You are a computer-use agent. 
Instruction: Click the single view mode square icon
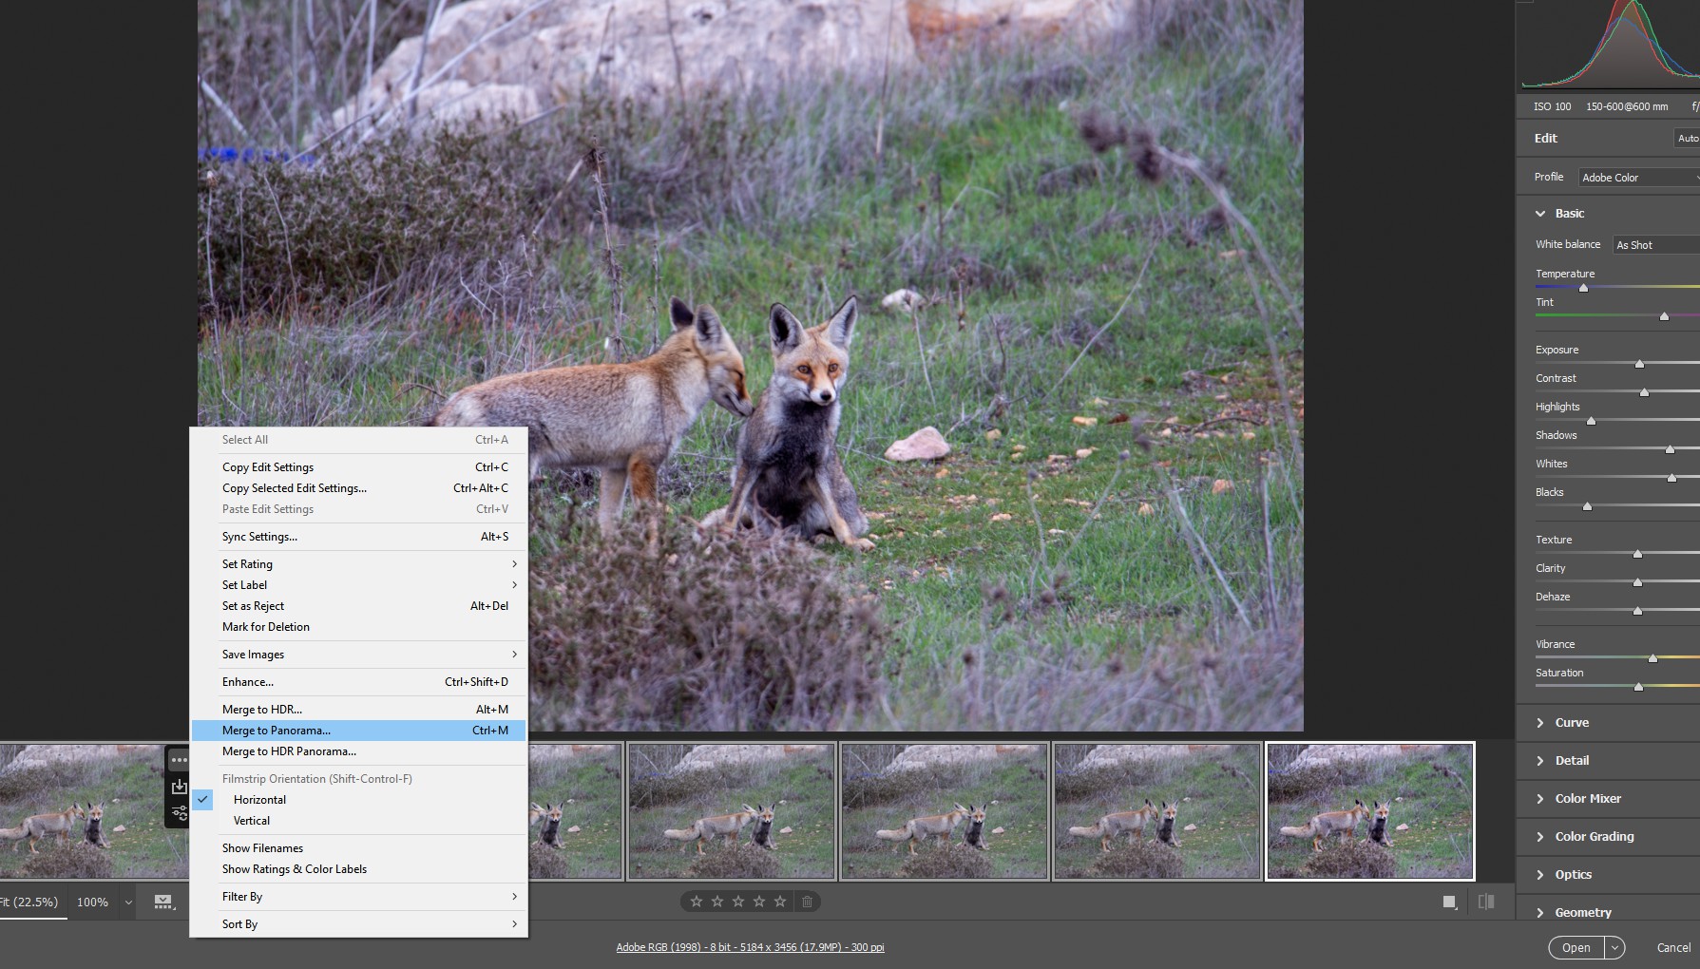pyautogui.click(x=1449, y=902)
